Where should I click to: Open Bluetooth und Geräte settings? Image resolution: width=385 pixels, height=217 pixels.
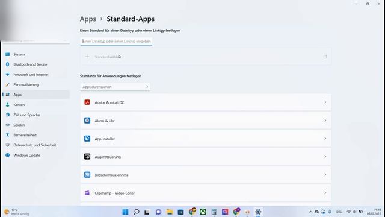tap(36, 64)
